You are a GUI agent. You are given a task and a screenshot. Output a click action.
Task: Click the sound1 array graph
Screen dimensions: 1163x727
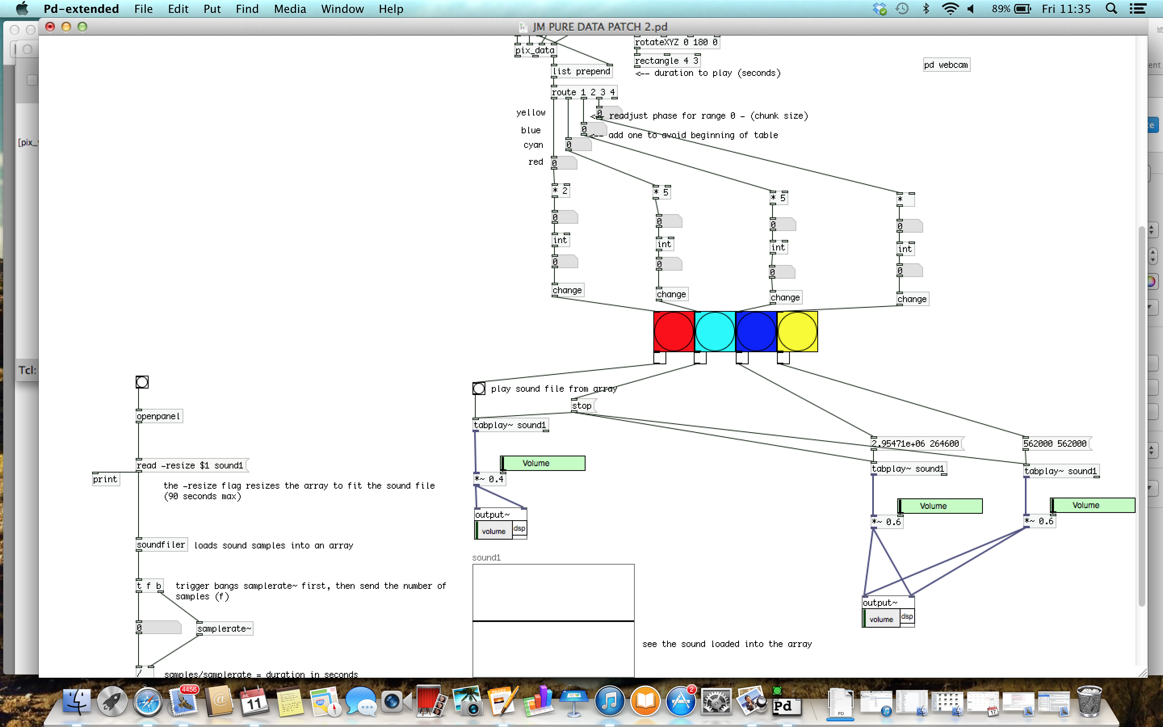tap(553, 621)
